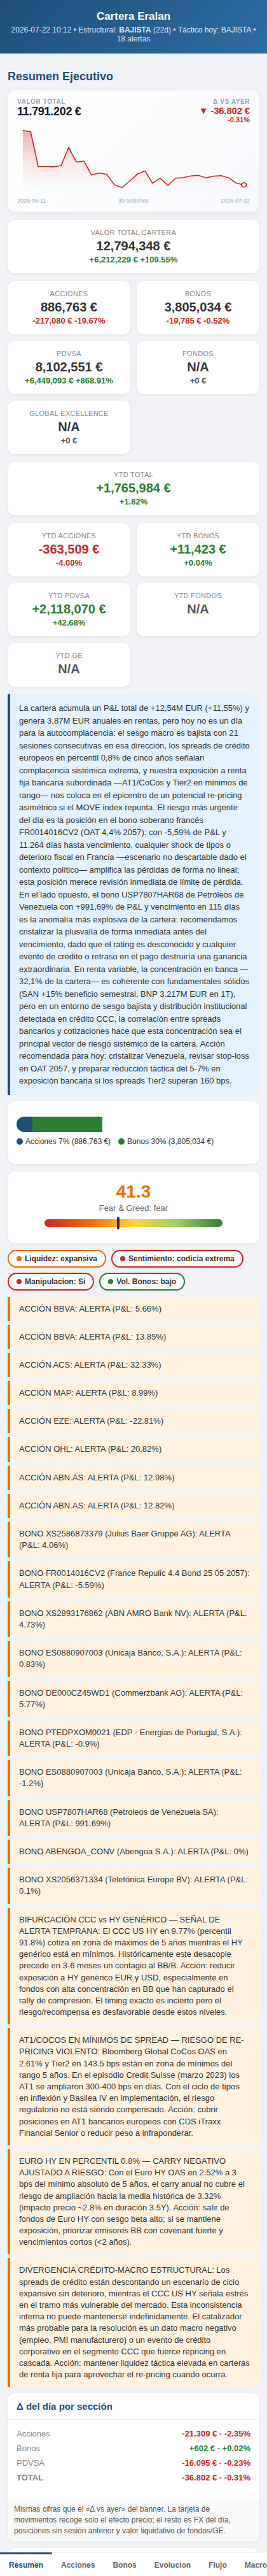Go to the Evolucion tab
Screen dimensions: 267x2576
click(x=172, y=2565)
